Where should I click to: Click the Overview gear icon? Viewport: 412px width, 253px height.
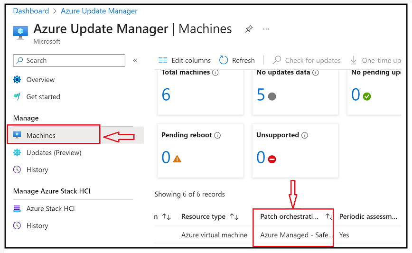click(x=17, y=79)
